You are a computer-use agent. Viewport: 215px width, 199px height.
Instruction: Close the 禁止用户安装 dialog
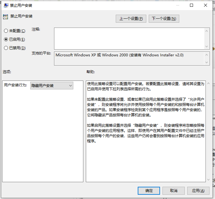click(206, 5)
